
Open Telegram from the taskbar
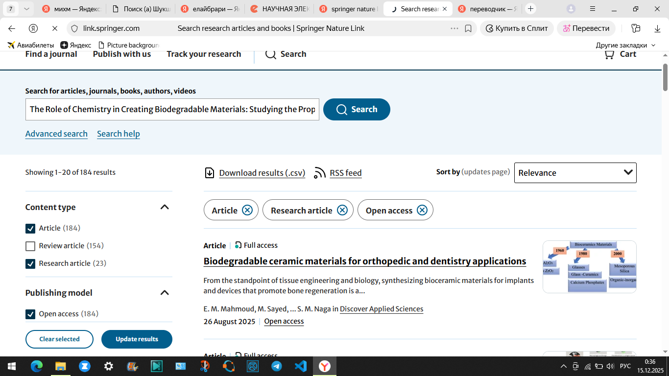click(x=277, y=366)
